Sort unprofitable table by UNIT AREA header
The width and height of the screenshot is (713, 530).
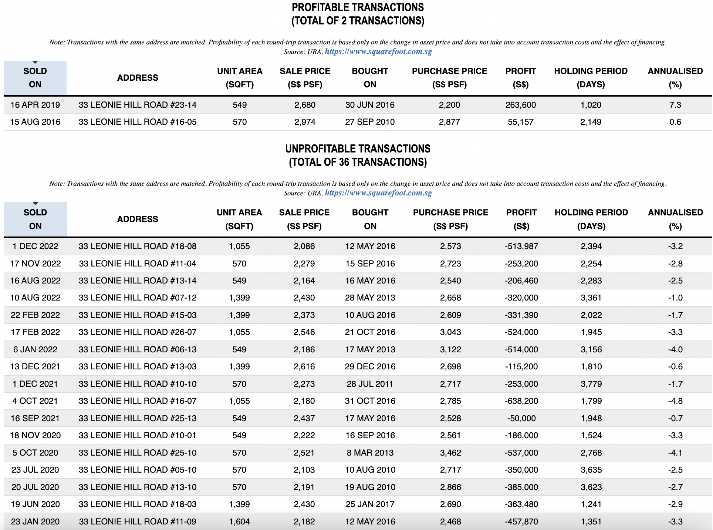click(x=239, y=219)
